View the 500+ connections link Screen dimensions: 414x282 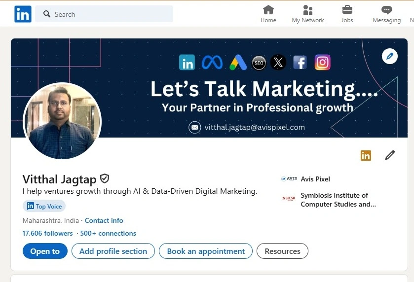[108, 233]
